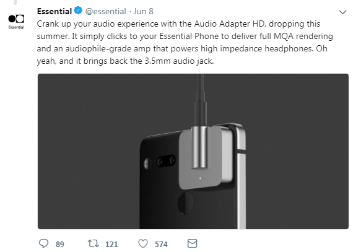Send tweet via the envelope message icon
This screenshot has height=252, width=361.
coord(192,243)
